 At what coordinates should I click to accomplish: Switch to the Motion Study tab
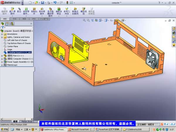pos(27,121)
